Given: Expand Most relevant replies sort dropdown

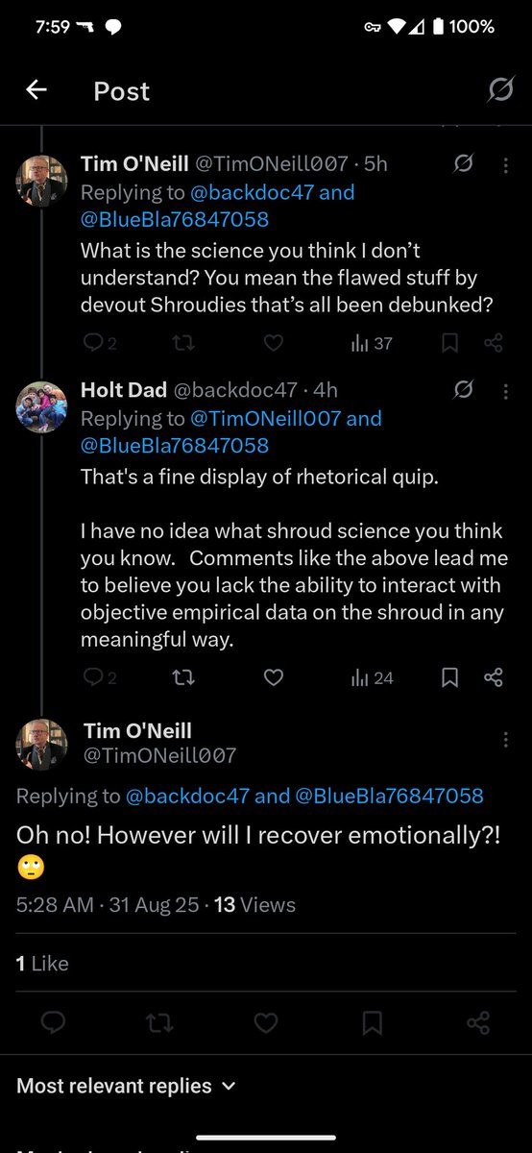Looking at the screenshot, I should tap(126, 1086).
